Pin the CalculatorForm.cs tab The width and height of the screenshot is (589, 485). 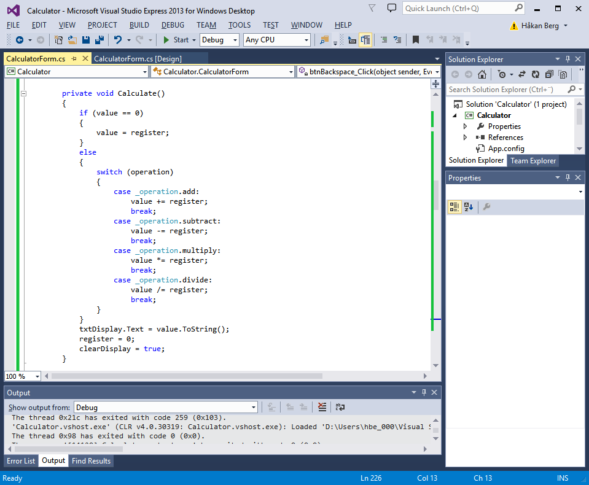pyautogui.click(x=74, y=58)
